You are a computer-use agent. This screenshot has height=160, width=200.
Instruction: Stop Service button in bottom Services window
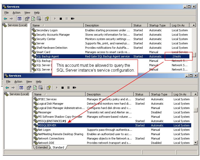(x=63, y=88)
